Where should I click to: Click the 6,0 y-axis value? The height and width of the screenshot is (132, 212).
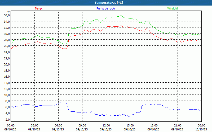(x=7, y=107)
